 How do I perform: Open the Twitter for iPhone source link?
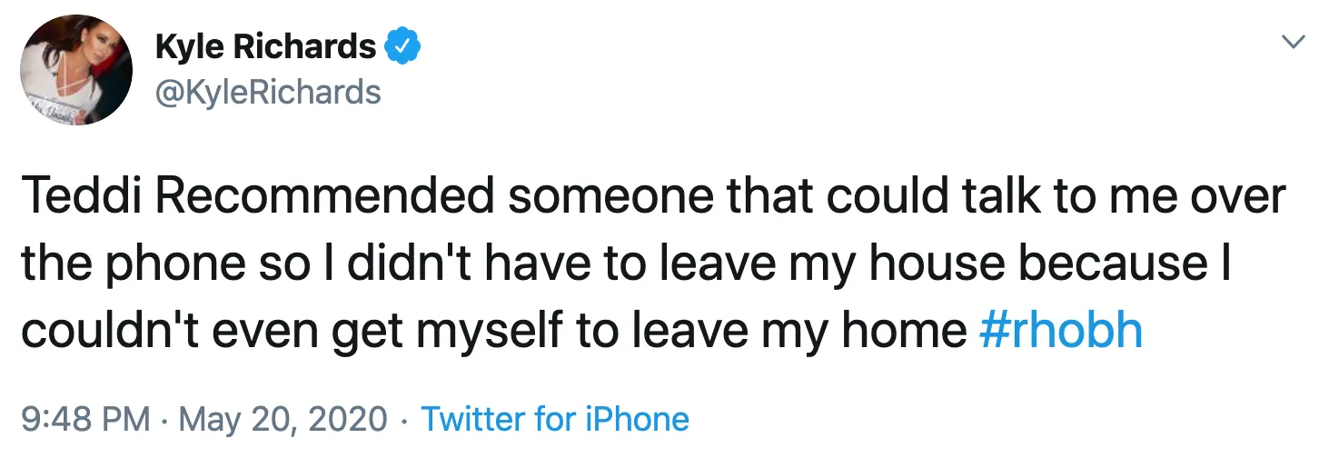click(x=555, y=419)
